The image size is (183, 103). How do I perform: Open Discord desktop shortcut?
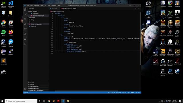[x=148, y=23]
